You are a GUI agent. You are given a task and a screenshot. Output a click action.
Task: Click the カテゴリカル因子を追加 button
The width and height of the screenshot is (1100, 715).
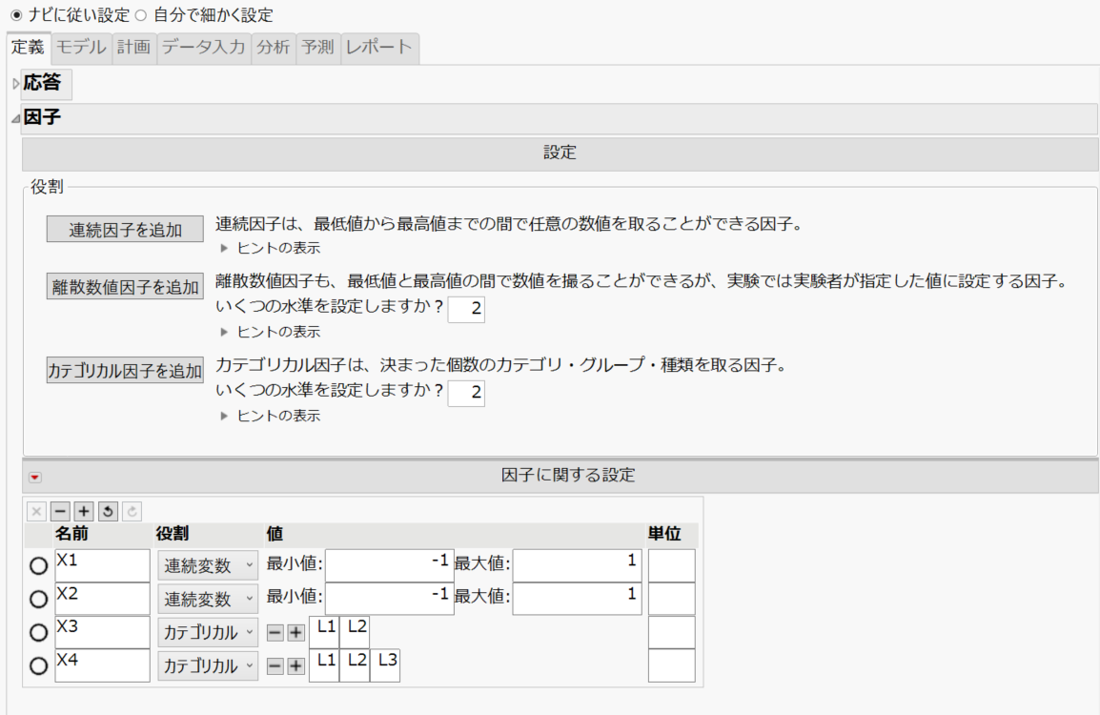123,371
